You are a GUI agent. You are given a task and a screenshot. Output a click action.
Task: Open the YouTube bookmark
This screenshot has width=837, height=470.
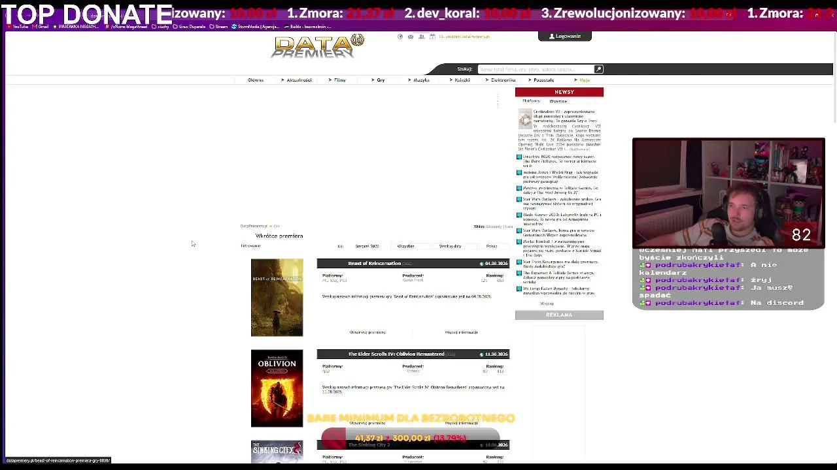(18, 27)
